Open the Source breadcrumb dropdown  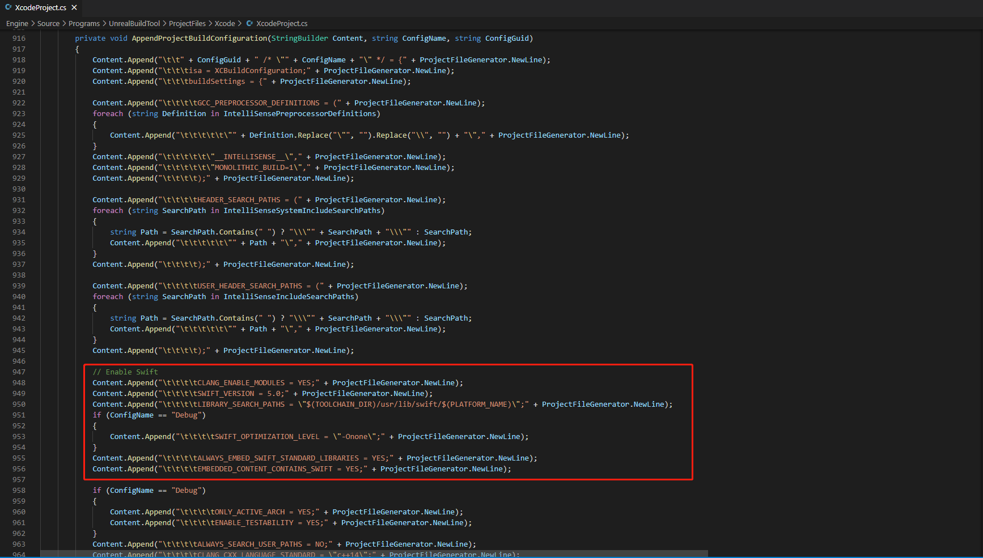click(48, 23)
